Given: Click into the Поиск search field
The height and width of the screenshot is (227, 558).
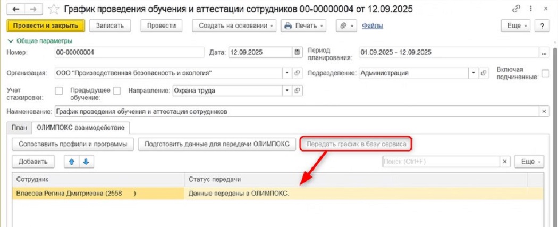Looking at the screenshot, I should point(441,162).
